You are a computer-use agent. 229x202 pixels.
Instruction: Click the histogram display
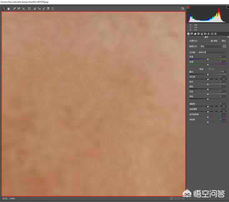207,14
